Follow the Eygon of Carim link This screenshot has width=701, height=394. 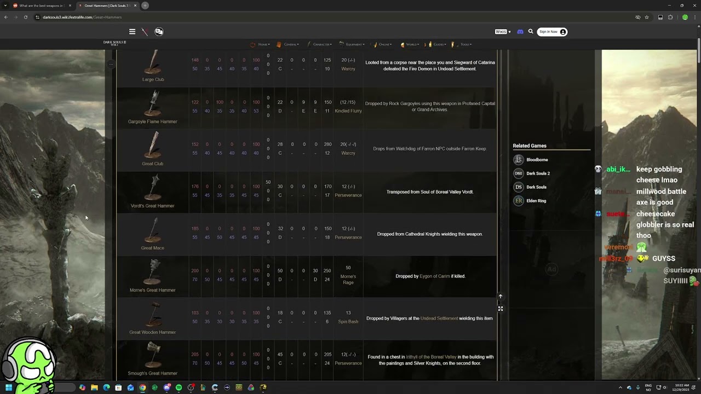click(x=435, y=276)
